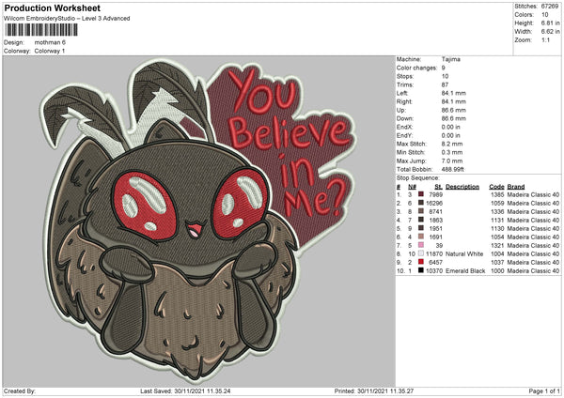Click the 'St.' column header
The height and width of the screenshot is (398, 564).
pyautogui.click(x=438, y=187)
